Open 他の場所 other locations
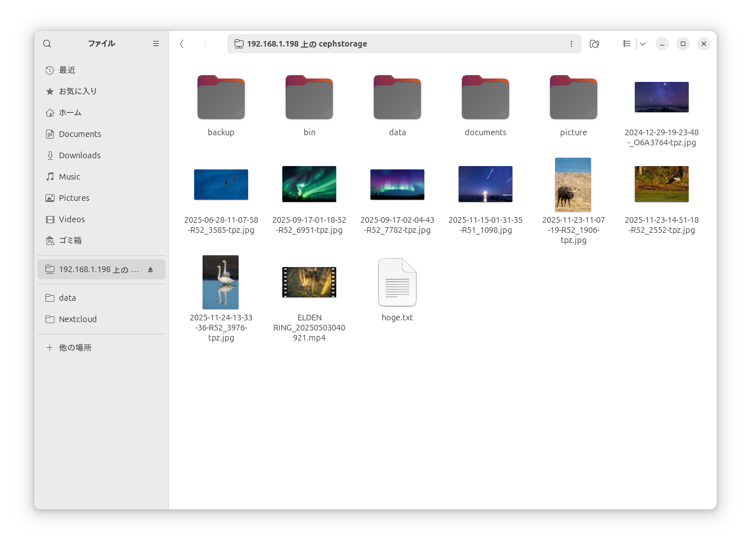This screenshot has height=547, width=751. (75, 348)
